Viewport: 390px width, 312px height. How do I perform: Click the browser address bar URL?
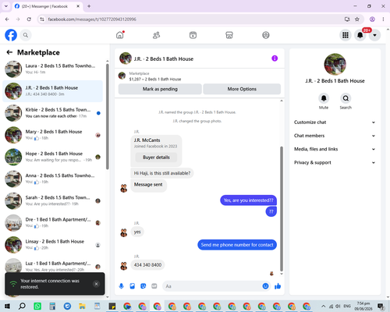coord(92,19)
